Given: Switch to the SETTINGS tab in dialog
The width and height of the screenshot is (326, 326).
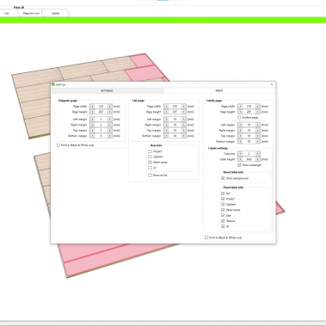Looking at the screenshot, I should (107, 90).
